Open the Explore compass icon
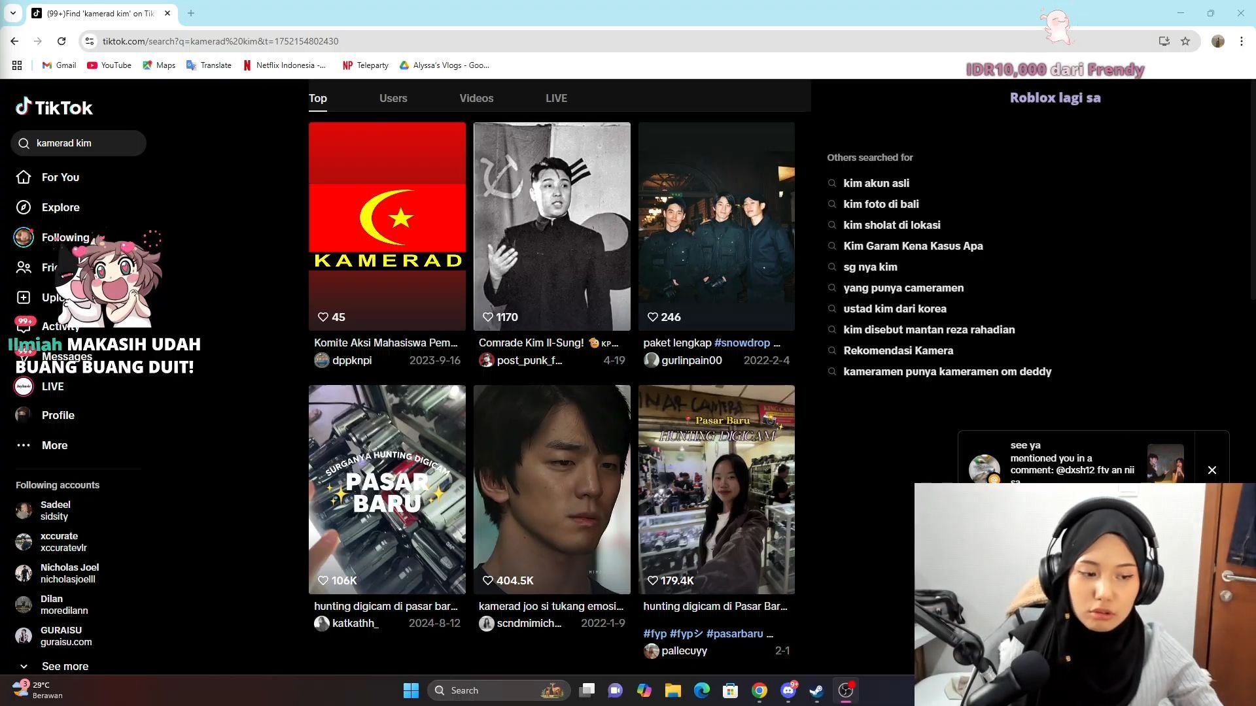1256x706 pixels. 24,207
